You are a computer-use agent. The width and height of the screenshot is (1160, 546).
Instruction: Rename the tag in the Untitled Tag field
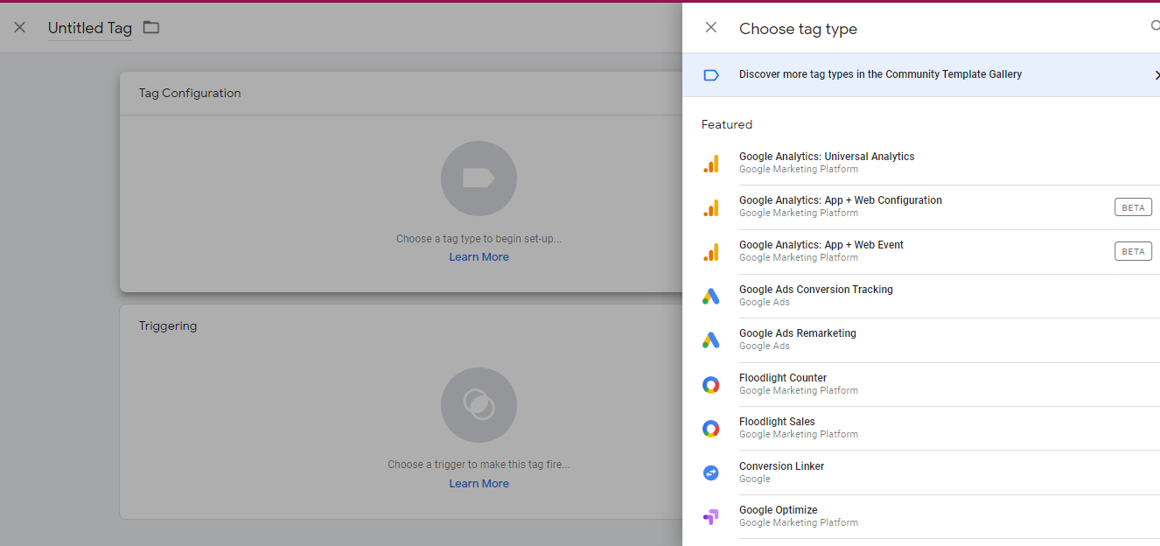coord(89,27)
